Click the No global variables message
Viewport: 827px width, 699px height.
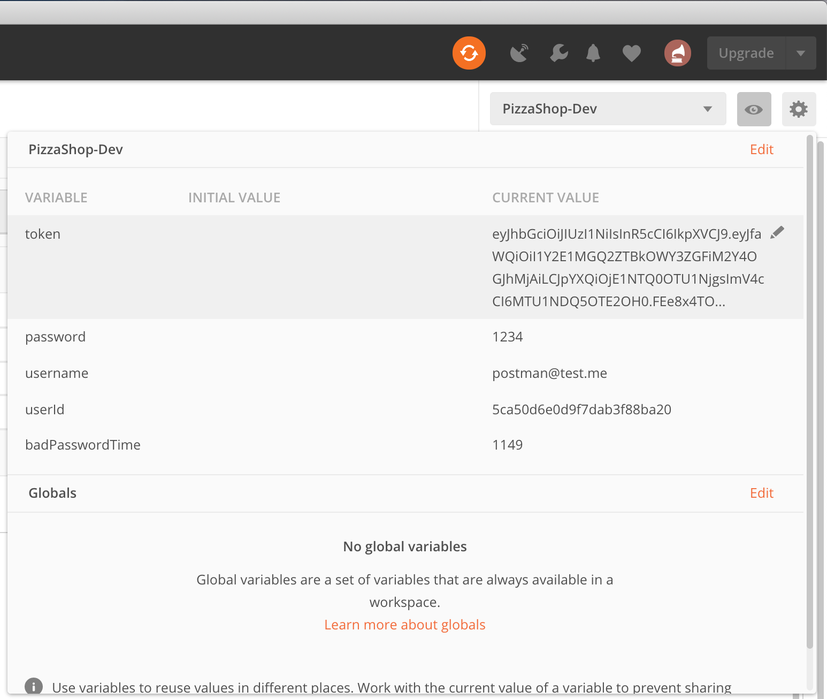pos(405,546)
